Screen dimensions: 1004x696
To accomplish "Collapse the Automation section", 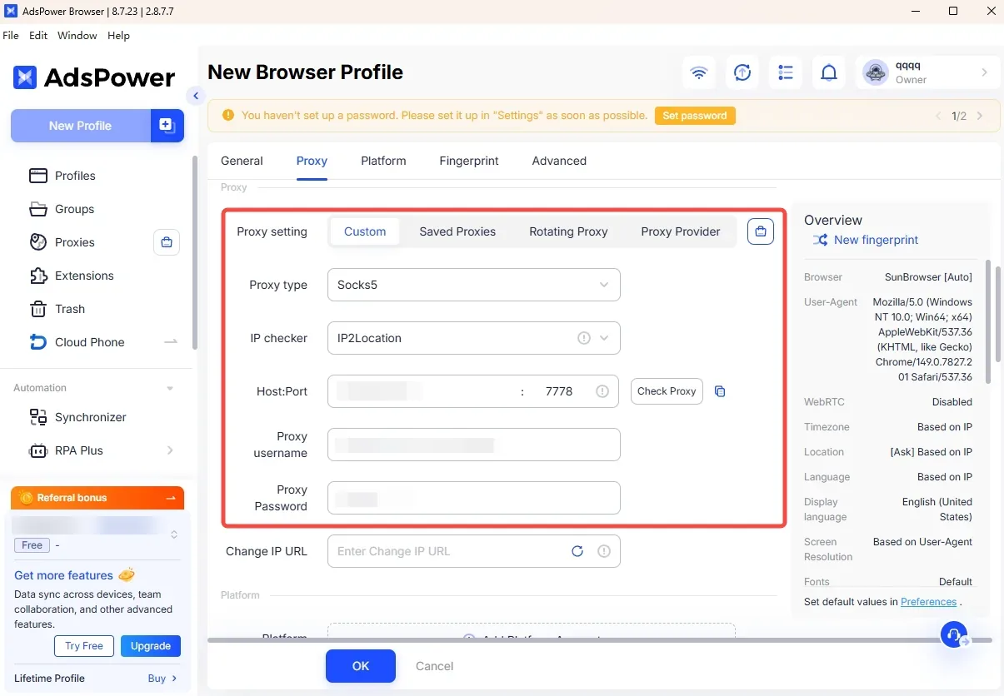I will pyautogui.click(x=170, y=388).
